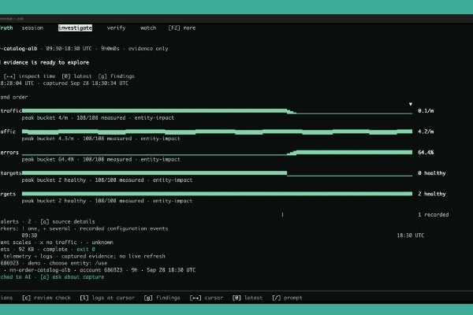Click the errors row label
Viewport: 473px width, 315px height.
tap(9, 153)
